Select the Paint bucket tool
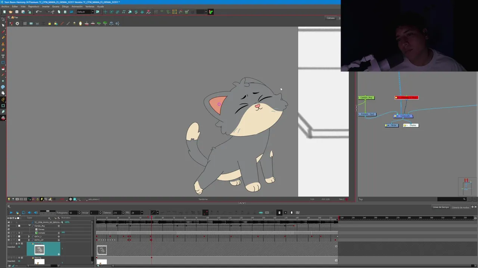 [3, 68]
